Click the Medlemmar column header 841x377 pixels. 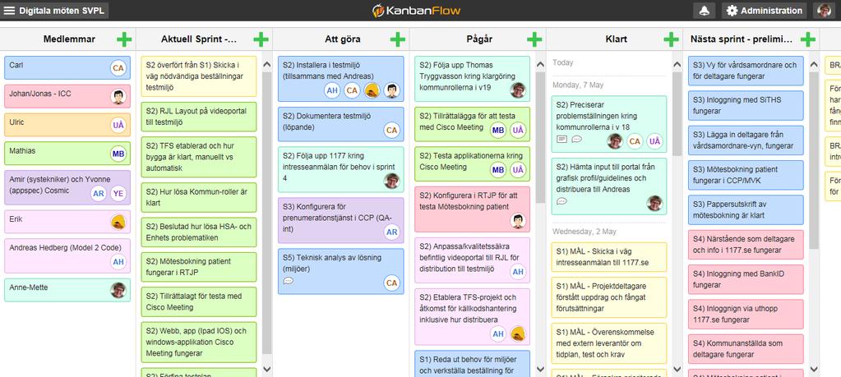69,39
